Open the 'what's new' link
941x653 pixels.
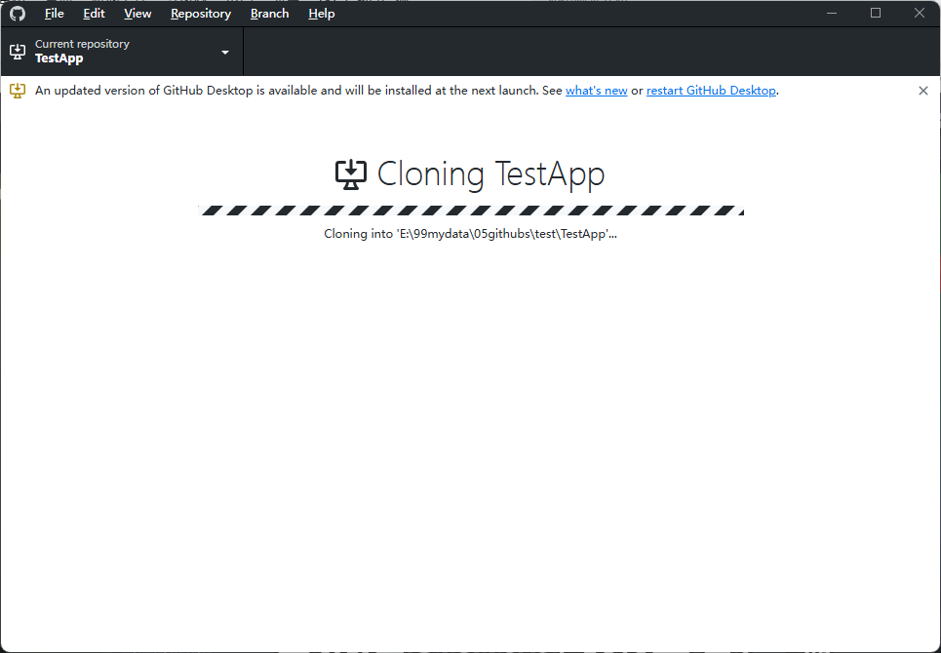pos(596,91)
